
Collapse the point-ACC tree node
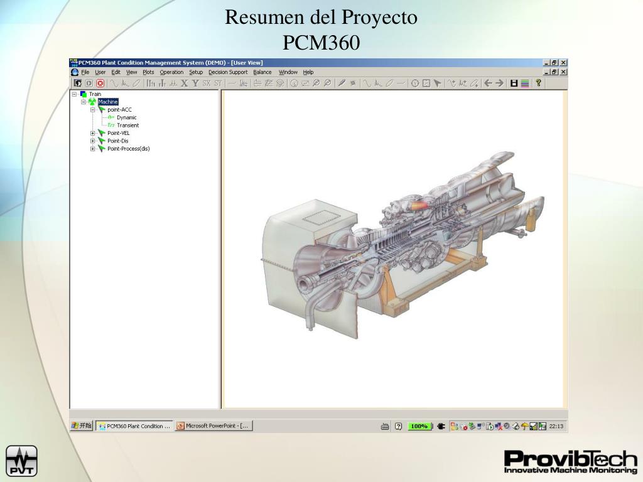(x=93, y=109)
